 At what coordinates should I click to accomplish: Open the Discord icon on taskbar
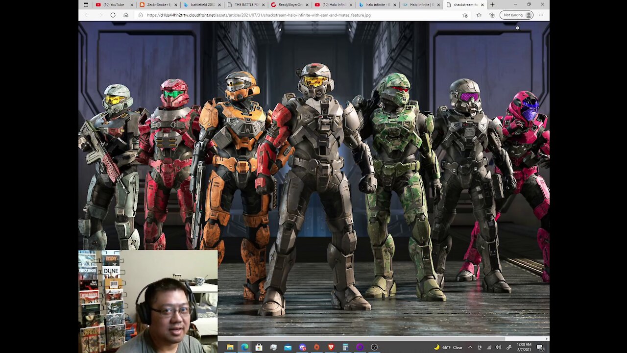click(x=302, y=347)
